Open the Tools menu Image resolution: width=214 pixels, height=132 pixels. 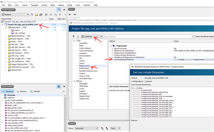click(x=78, y=5)
